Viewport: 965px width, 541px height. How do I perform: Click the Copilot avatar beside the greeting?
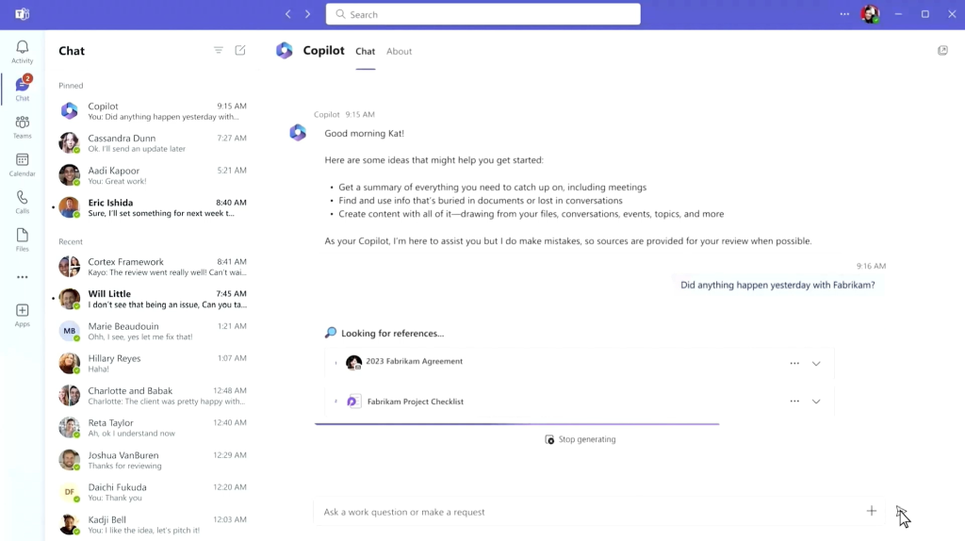click(x=298, y=132)
